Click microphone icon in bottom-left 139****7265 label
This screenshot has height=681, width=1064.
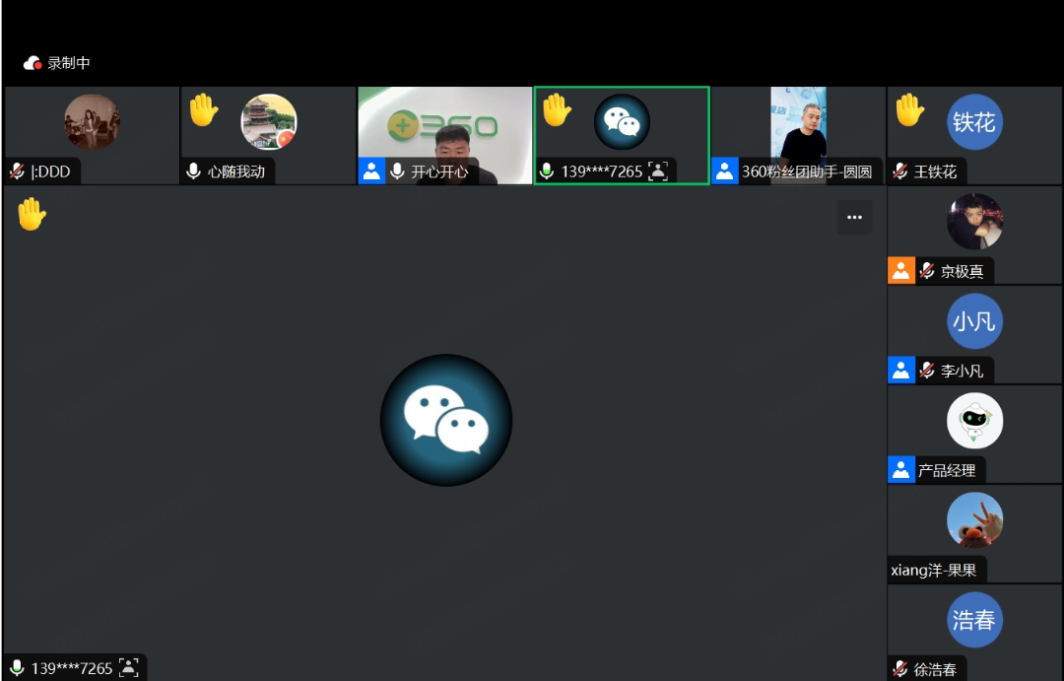coord(17,668)
